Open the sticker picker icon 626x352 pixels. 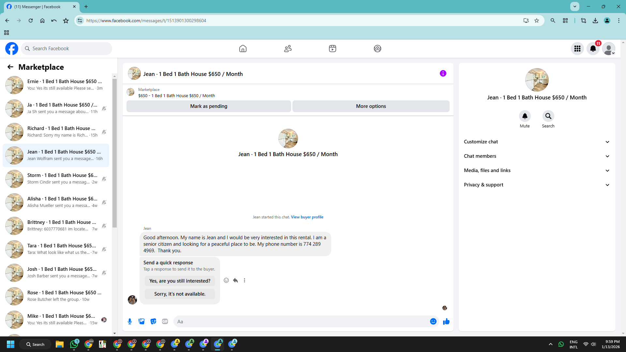click(153, 321)
